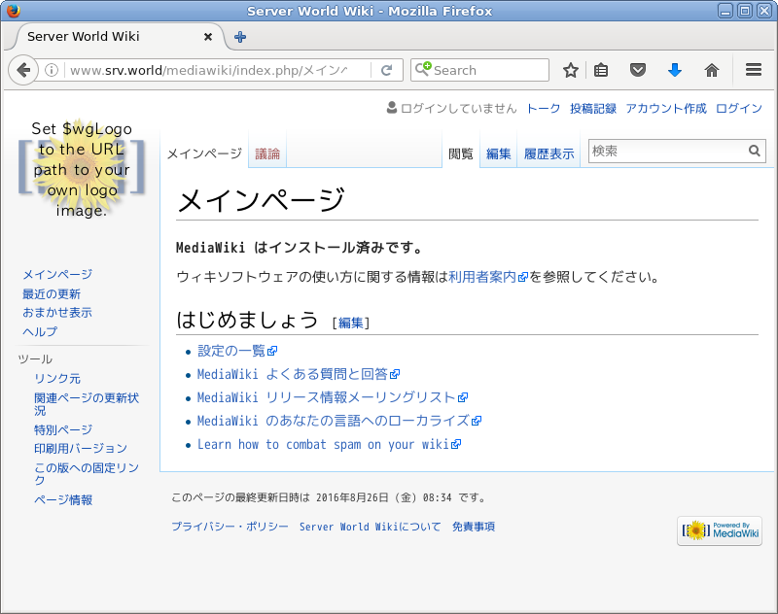Image resolution: width=778 pixels, height=614 pixels.
Task: Reload the page with the refresh icon
Action: coord(386,70)
